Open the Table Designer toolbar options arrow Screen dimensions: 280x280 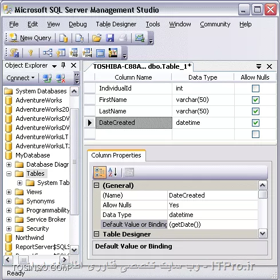click(x=124, y=53)
